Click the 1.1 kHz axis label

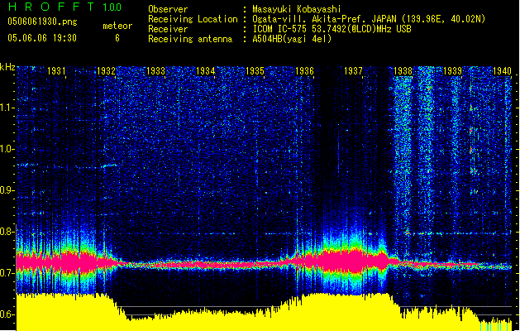(x=7, y=108)
